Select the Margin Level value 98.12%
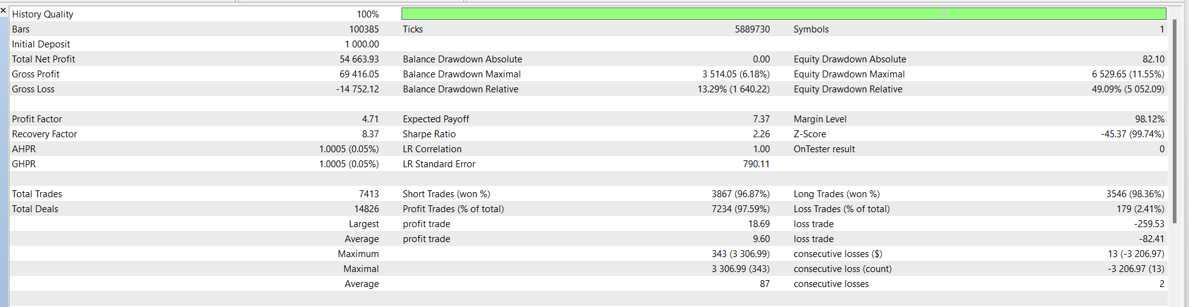The image size is (1189, 307). pos(1149,119)
